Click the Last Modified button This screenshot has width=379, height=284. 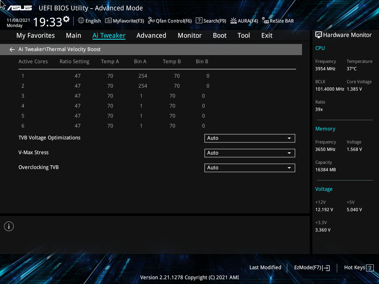[265, 268]
